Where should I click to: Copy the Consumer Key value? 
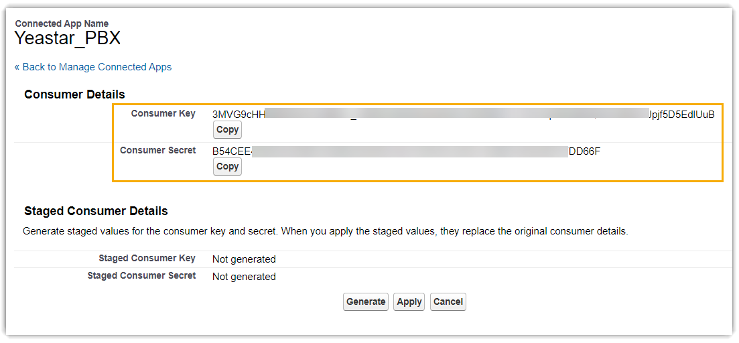point(227,130)
